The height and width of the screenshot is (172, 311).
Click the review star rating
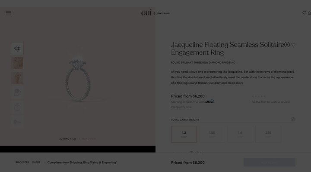coord(259,96)
